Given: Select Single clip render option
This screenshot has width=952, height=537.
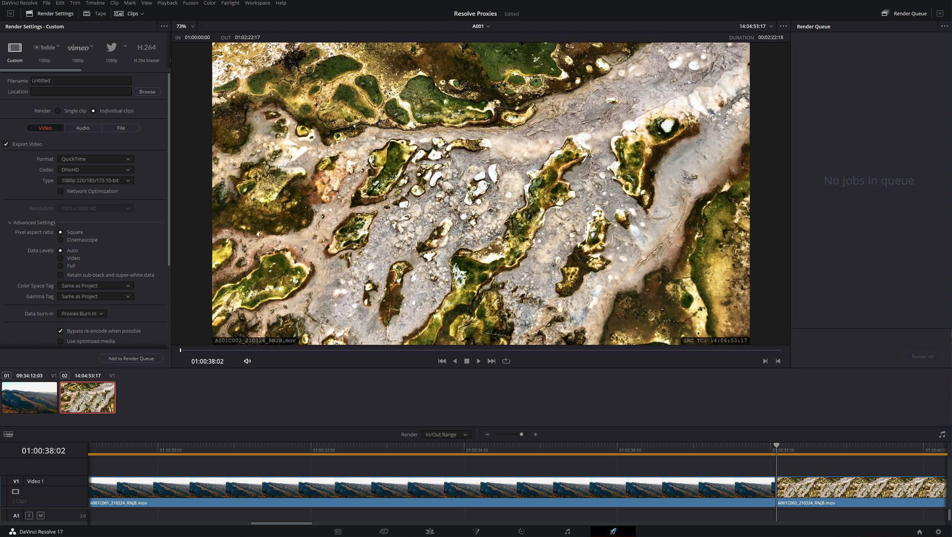Looking at the screenshot, I should 58,111.
